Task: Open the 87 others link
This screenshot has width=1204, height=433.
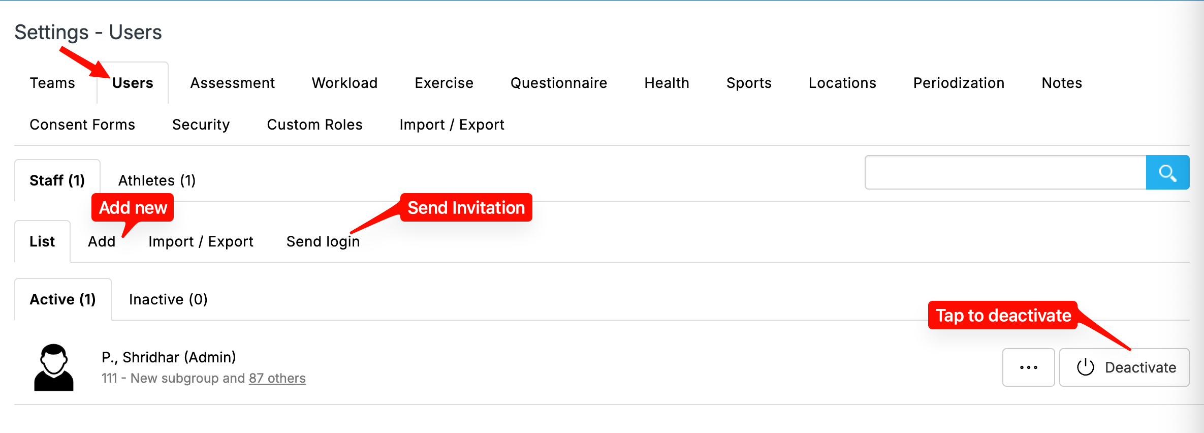Action: pos(277,379)
